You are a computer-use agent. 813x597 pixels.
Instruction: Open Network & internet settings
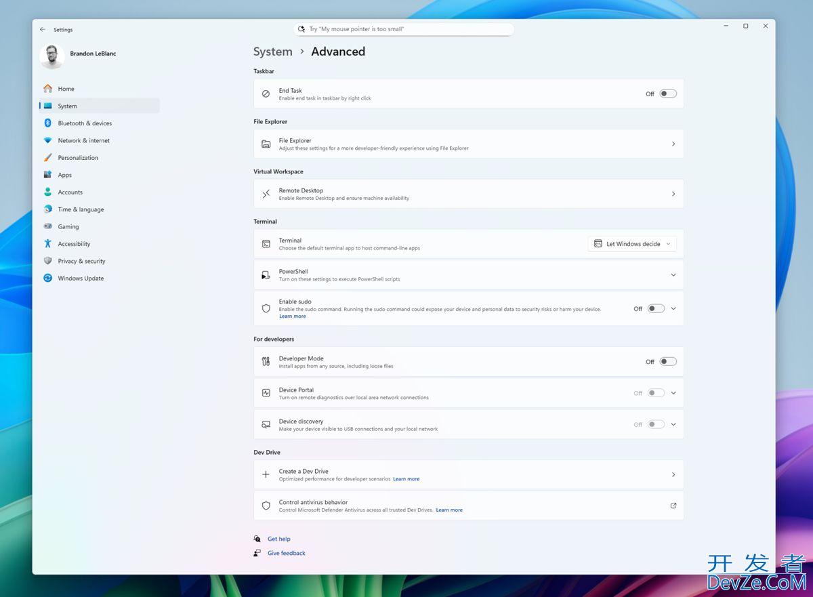[x=83, y=140]
